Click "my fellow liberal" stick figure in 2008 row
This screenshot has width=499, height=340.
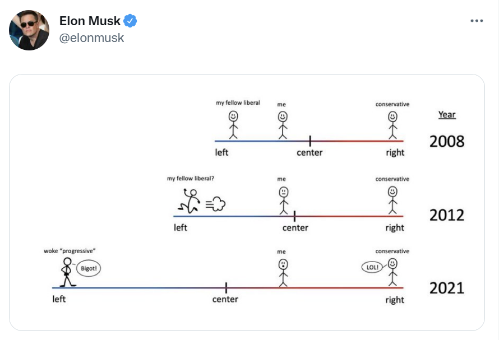[x=233, y=125]
